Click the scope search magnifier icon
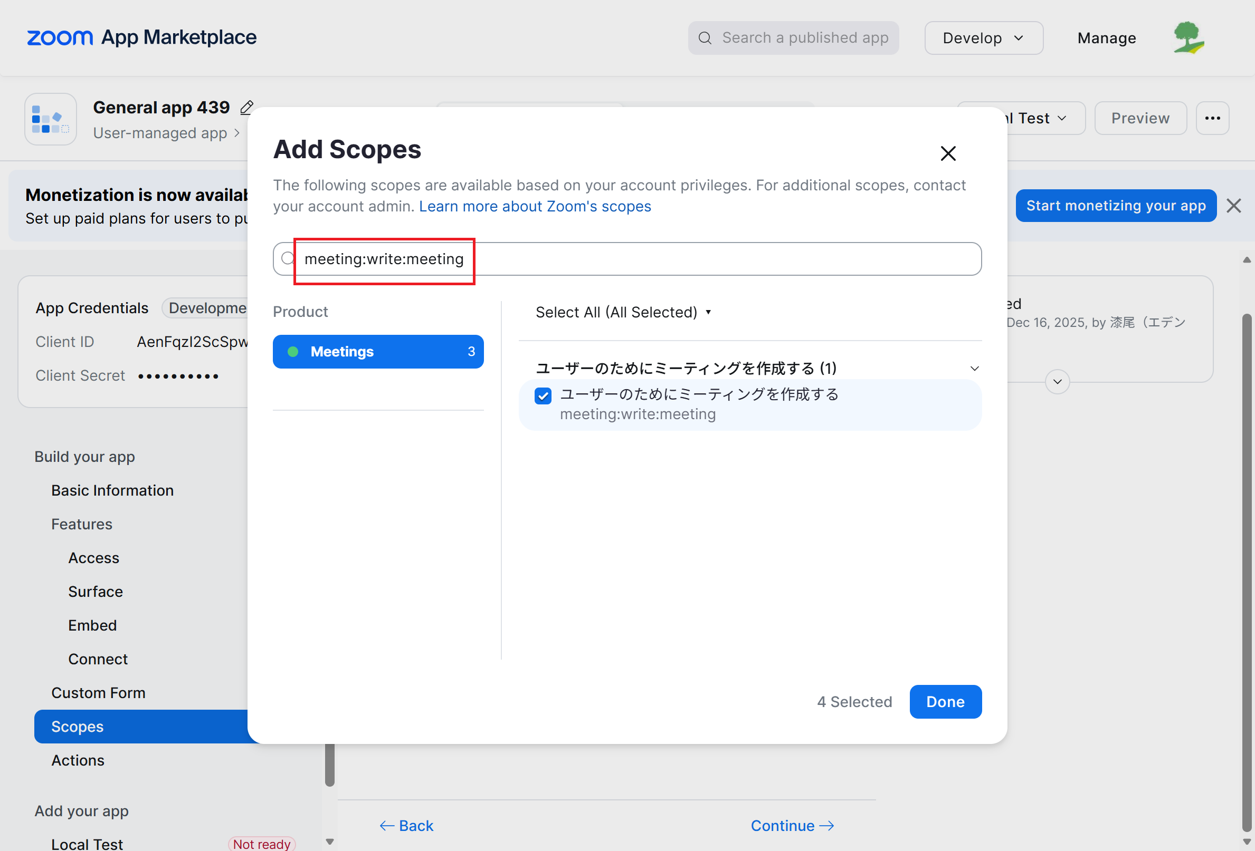This screenshot has width=1255, height=851. (x=288, y=258)
